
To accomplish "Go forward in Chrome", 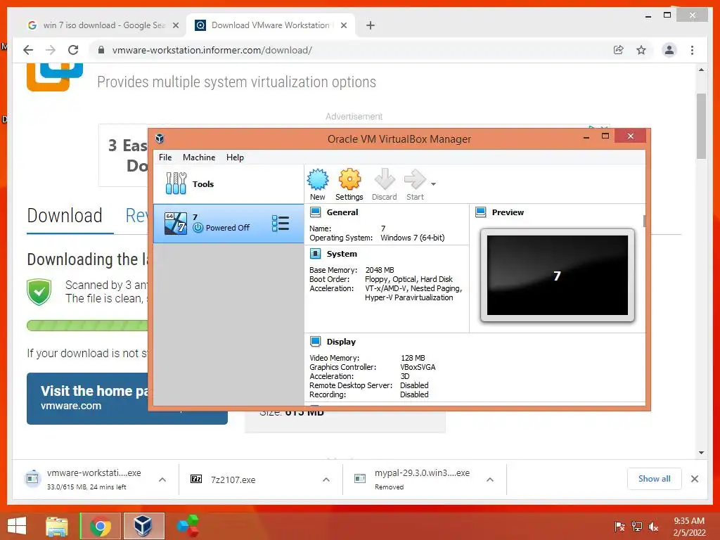I will pos(51,50).
